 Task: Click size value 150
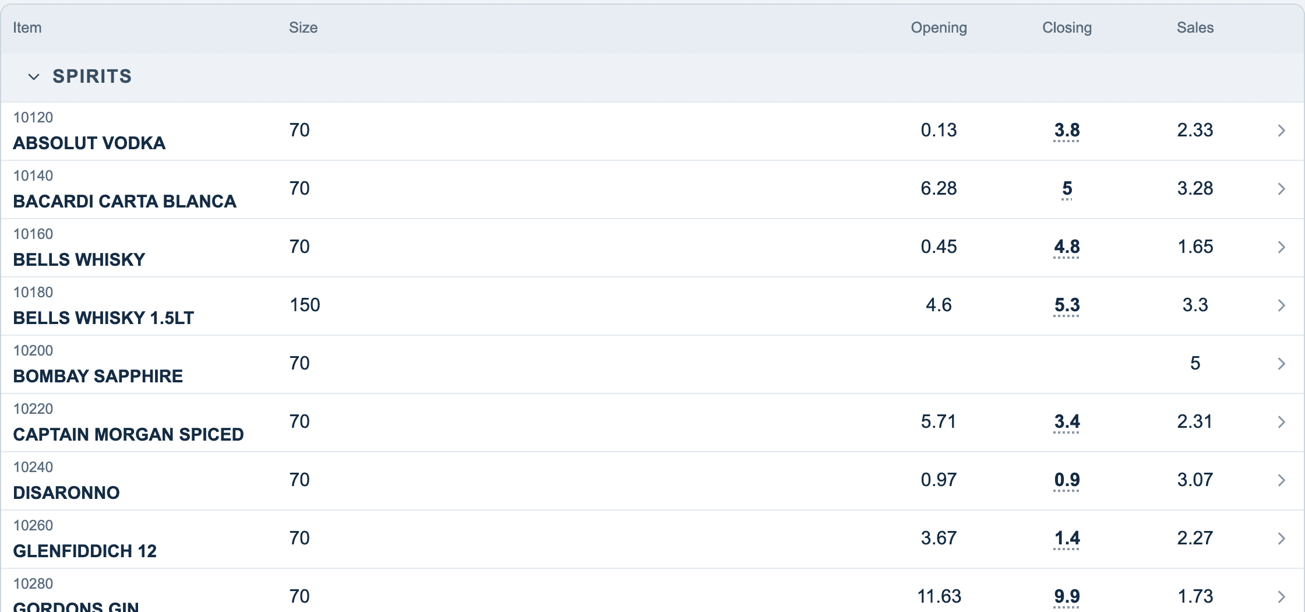click(305, 305)
